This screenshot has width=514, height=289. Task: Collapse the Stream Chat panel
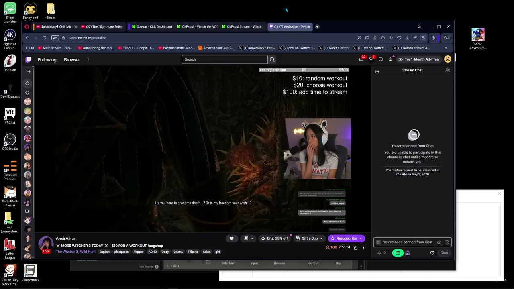click(377, 72)
